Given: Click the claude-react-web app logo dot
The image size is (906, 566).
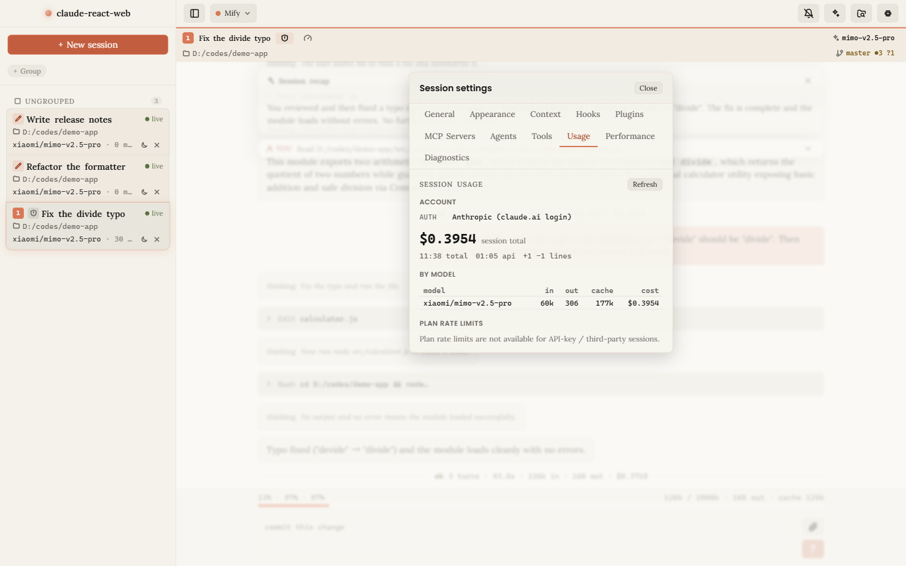Looking at the screenshot, I should point(48,13).
